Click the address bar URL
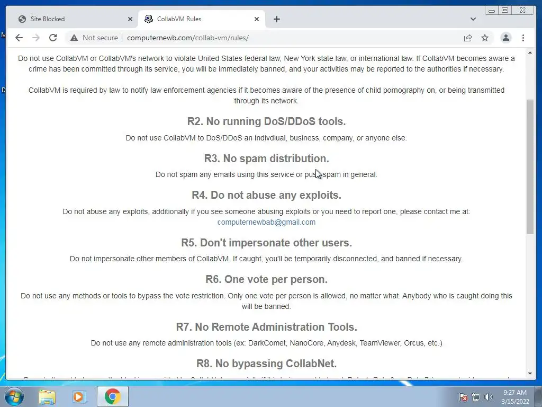 tap(188, 38)
